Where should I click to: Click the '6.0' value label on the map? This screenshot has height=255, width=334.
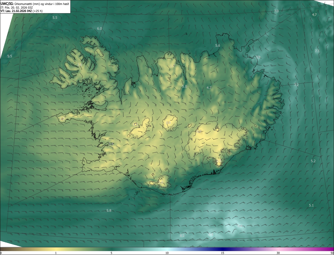click(99, 28)
